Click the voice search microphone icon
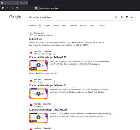Image resolution: width=140 pixels, height=130 pixels. (122, 17)
